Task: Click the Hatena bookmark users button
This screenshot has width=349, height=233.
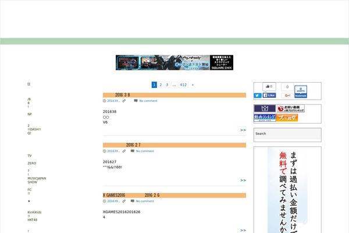Action: 301,91
